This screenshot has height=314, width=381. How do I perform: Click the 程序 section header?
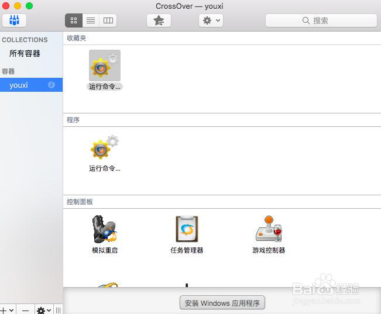pos(73,120)
